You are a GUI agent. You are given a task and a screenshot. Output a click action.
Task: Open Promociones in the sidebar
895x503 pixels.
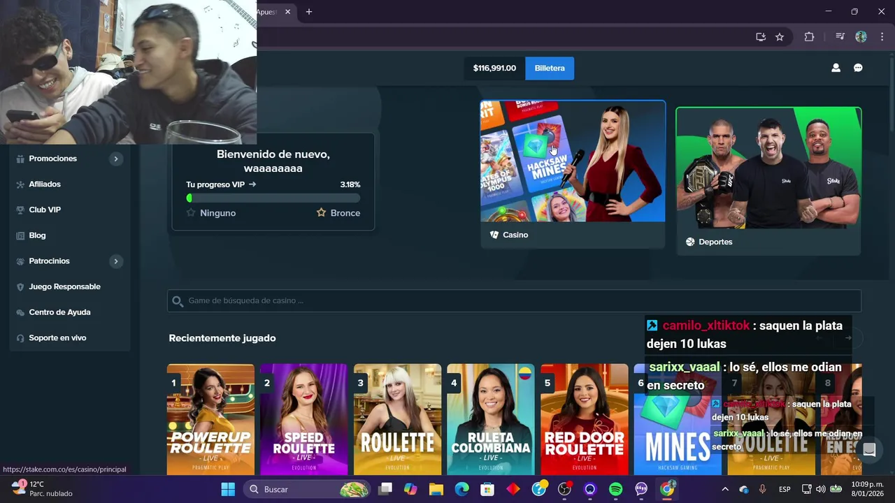click(x=53, y=159)
